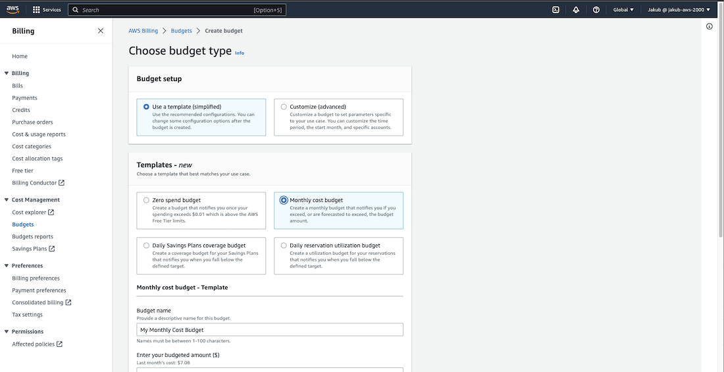
Task: Open the Jakub account dropdown
Action: pos(679,10)
